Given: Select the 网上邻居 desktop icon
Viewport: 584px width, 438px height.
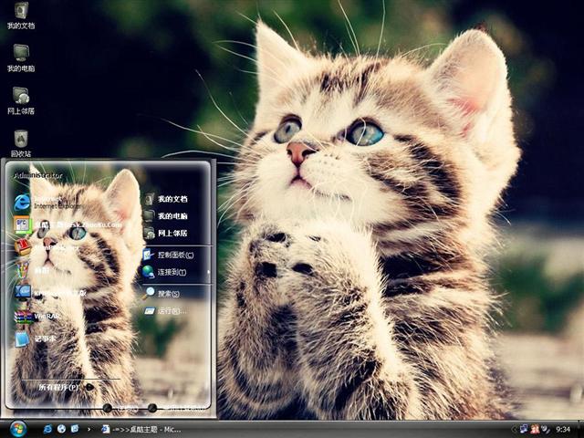Looking at the screenshot, I should point(21,100).
